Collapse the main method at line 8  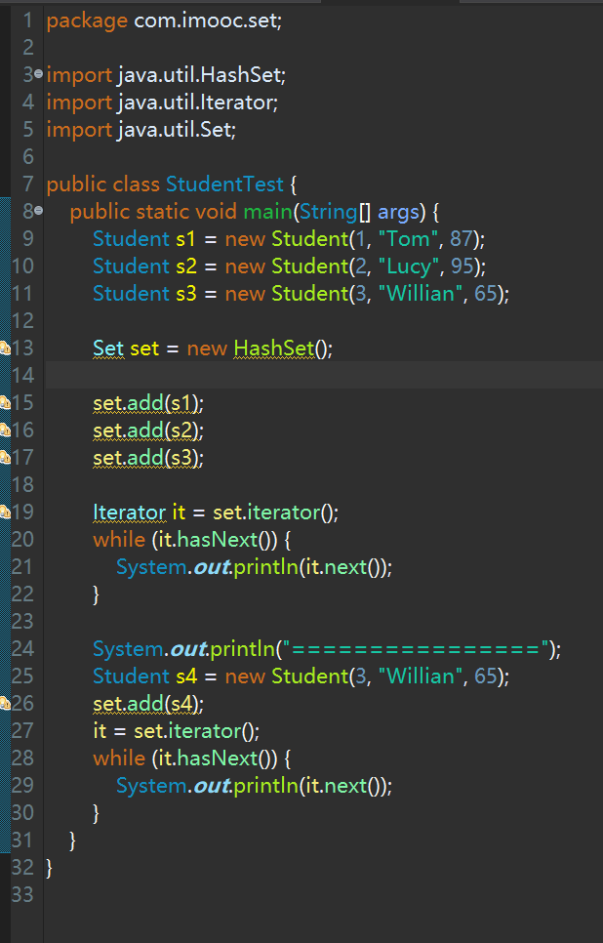click(x=38, y=211)
